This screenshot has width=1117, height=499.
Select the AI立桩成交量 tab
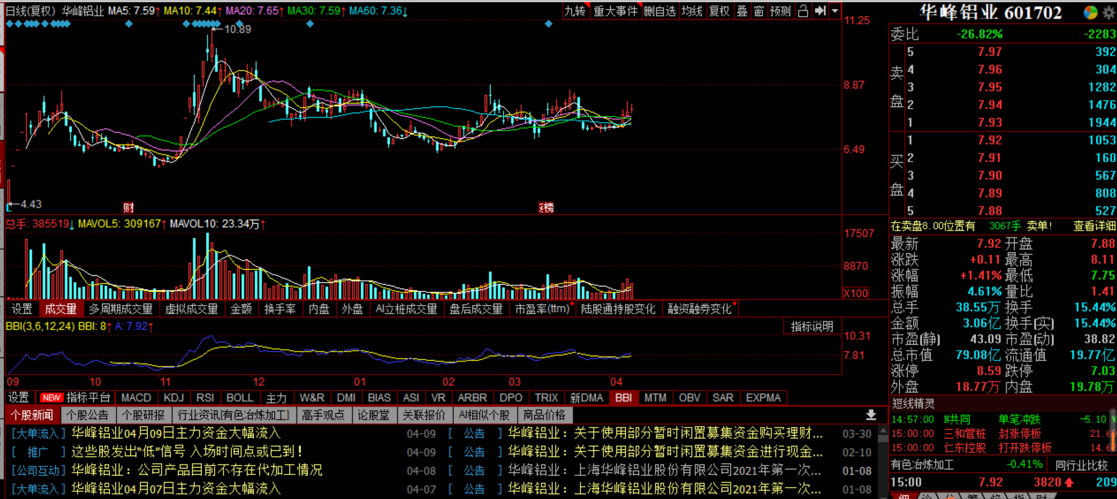coord(407,309)
